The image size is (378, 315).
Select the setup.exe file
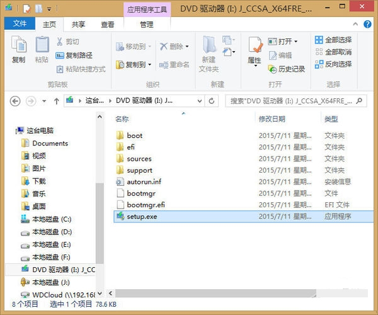coord(243,217)
